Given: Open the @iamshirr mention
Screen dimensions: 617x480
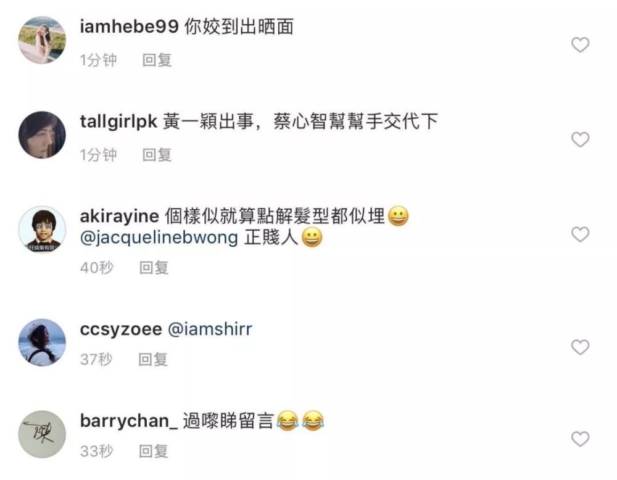Looking at the screenshot, I should pos(210,329).
